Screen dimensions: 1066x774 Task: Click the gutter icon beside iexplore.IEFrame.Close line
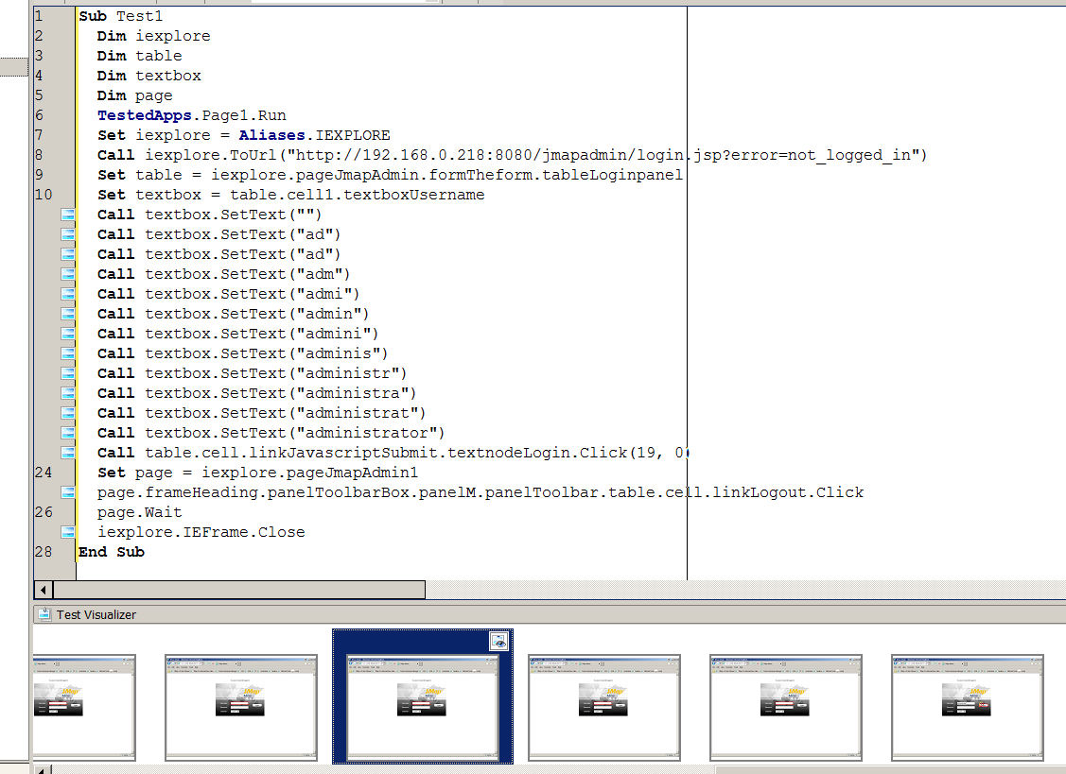click(x=68, y=532)
